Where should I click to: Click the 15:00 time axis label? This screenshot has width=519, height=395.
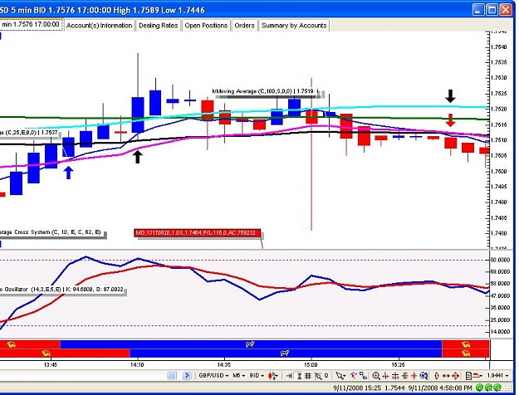pyautogui.click(x=311, y=364)
